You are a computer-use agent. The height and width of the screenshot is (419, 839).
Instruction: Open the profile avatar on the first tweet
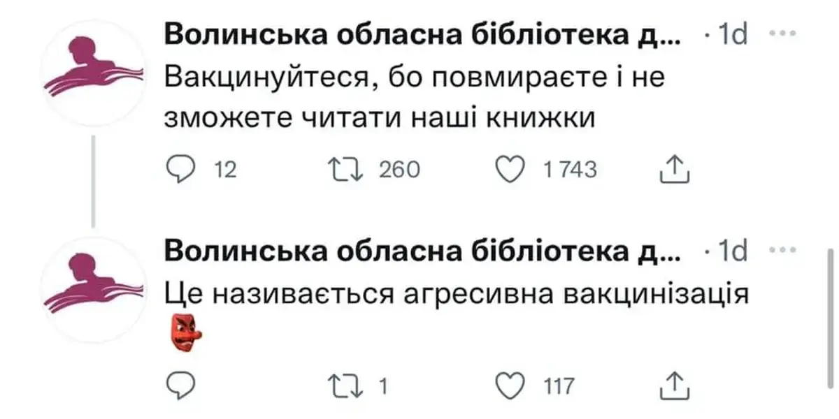click(92, 73)
